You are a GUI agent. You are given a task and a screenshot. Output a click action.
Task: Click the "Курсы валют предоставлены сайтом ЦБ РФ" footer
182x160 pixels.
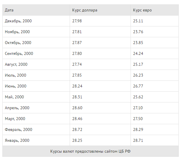coord(91,151)
